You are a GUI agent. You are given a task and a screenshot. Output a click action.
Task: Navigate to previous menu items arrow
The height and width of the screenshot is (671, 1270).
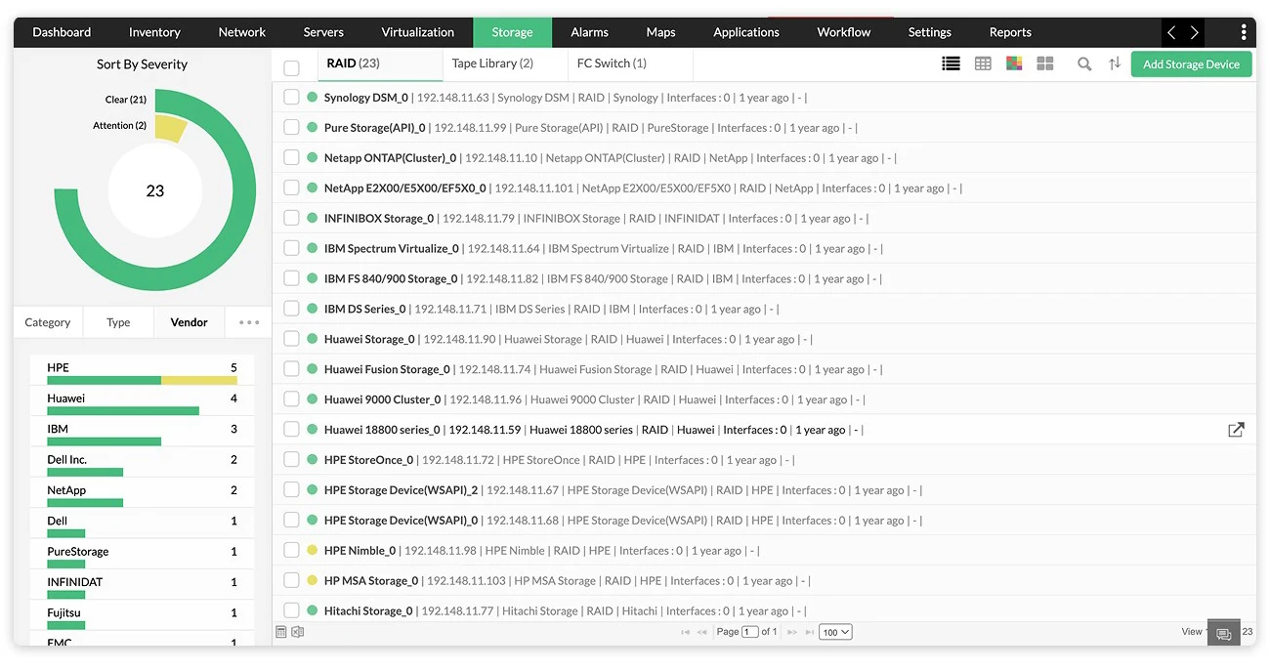click(x=1171, y=32)
